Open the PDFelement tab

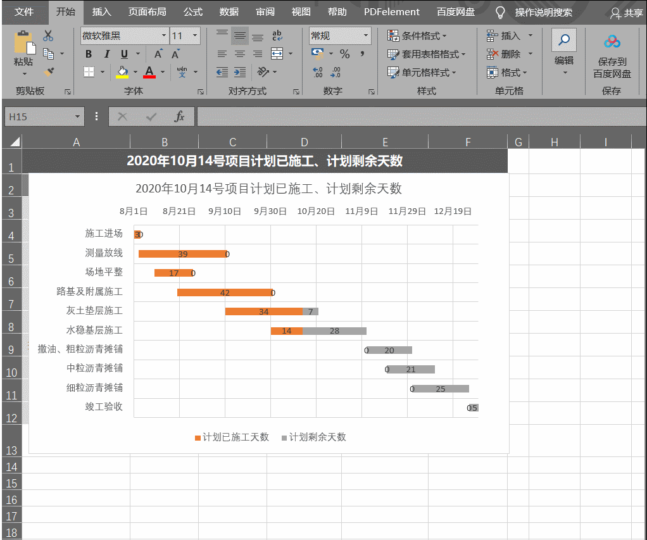click(392, 12)
